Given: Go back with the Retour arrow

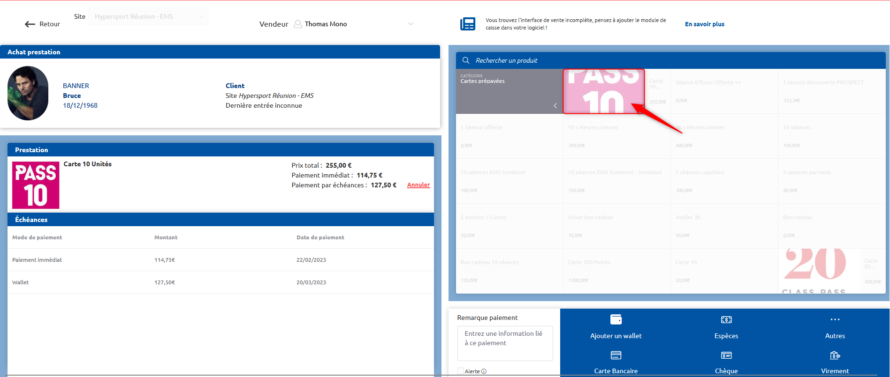Looking at the screenshot, I should [x=42, y=24].
